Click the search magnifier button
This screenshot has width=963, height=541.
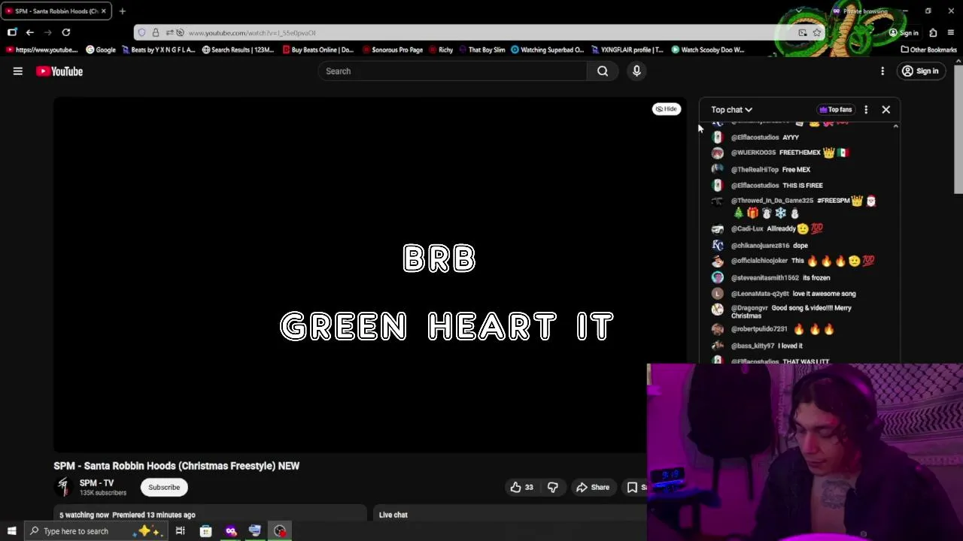(x=603, y=71)
